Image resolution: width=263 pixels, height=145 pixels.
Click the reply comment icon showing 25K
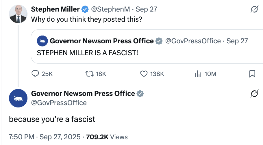35,74
